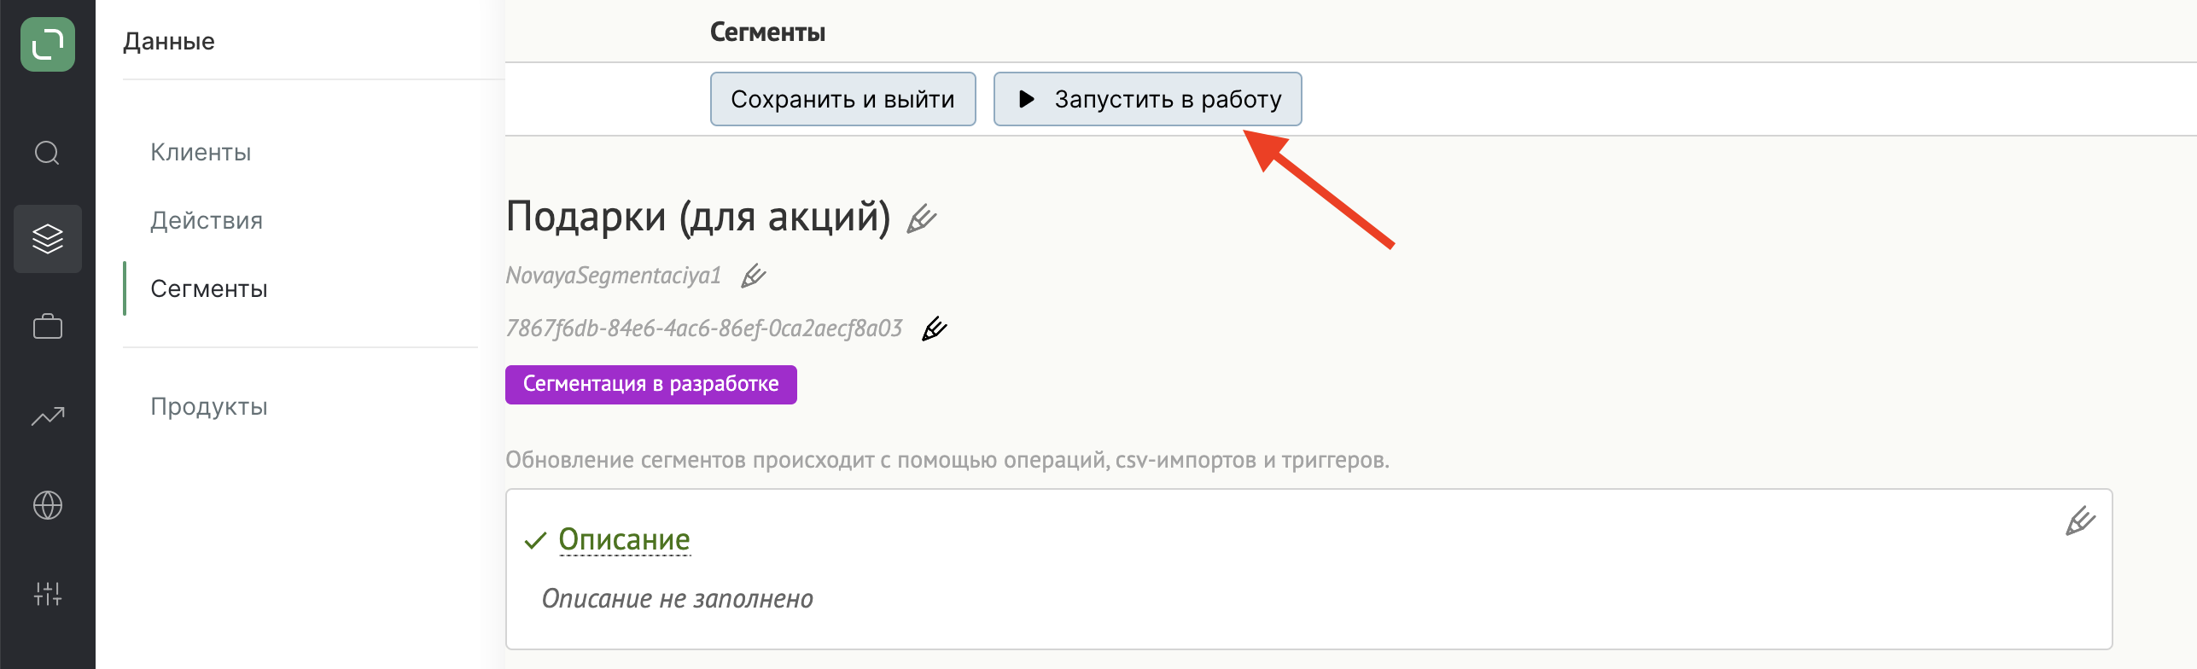Click the globe icon in sidebar
Viewport: 2197px width, 669px height.
(x=48, y=505)
